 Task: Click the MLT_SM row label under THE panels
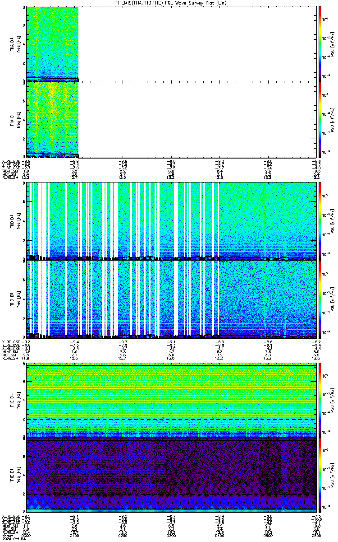point(9,529)
